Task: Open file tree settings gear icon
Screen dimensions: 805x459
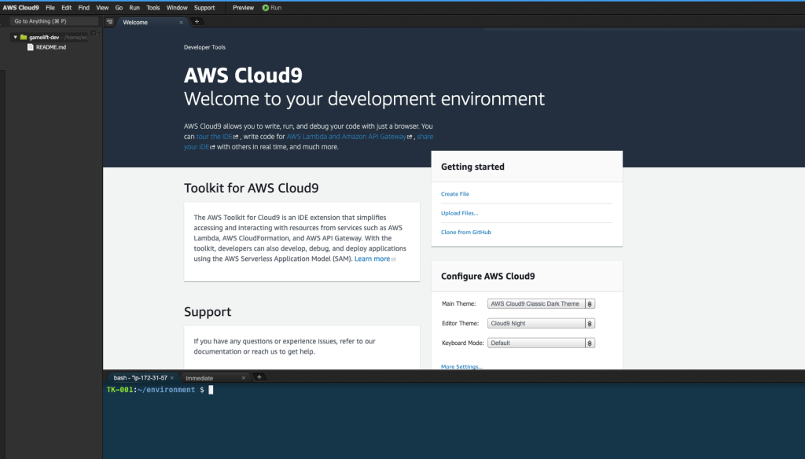Action: pos(94,33)
